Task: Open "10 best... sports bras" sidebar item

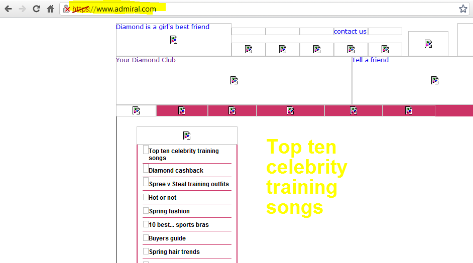Action: 179,225
